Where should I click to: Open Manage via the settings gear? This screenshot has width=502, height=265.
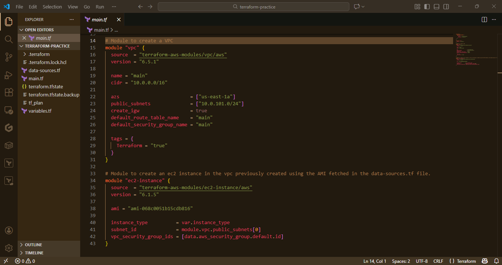coord(8,247)
